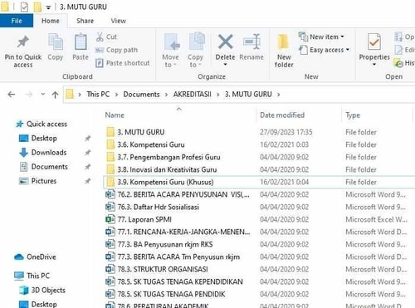This screenshot has width=415, height=308.
Task: Click Copy path in Clipboard group
Action: click(x=116, y=50)
